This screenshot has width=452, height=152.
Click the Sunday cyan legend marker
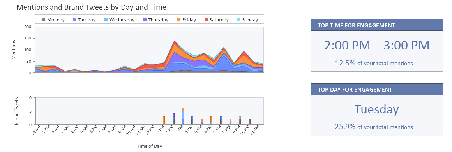pyautogui.click(x=239, y=20)
